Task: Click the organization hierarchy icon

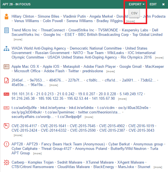Action: point(6,48)
